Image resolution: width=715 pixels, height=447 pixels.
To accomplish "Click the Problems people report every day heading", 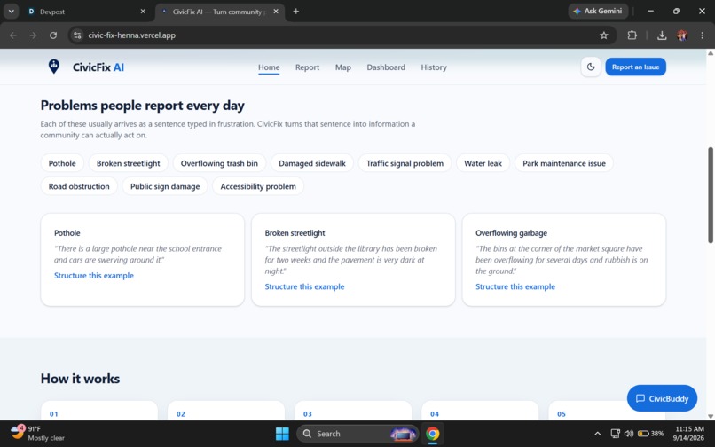I will pyautogui.click(x=142, y=106).
